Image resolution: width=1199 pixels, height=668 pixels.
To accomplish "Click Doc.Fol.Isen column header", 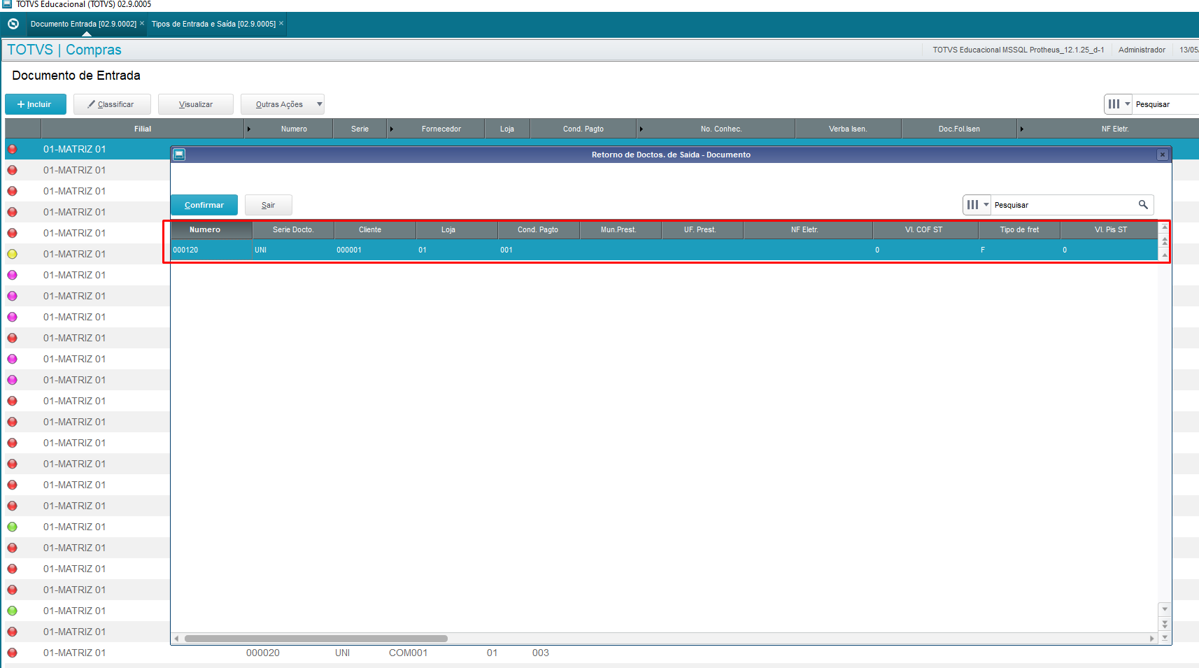I will (x=959, y=129).
